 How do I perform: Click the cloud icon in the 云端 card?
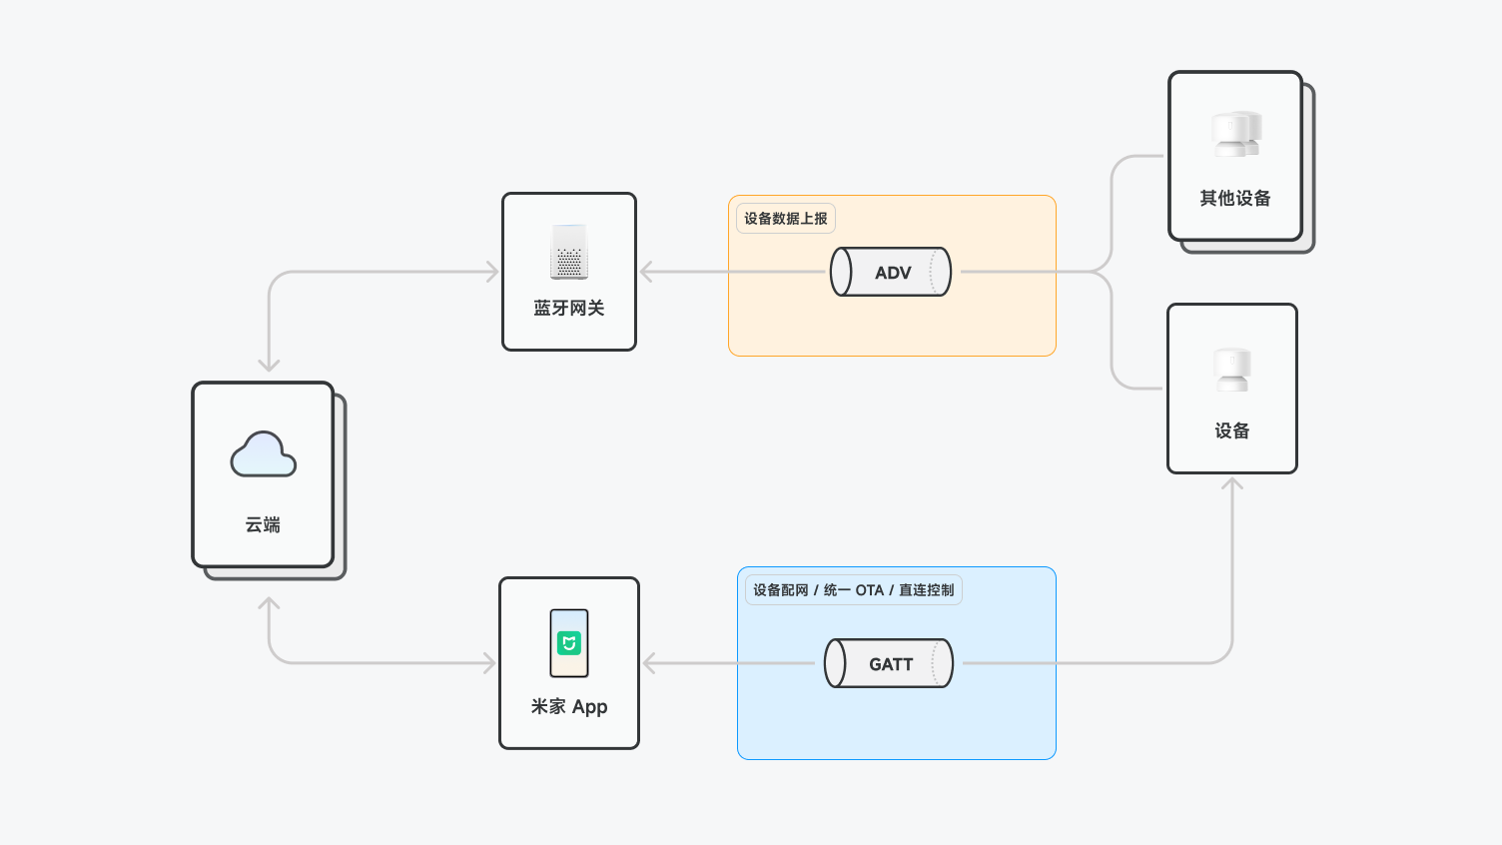(264, 454)
